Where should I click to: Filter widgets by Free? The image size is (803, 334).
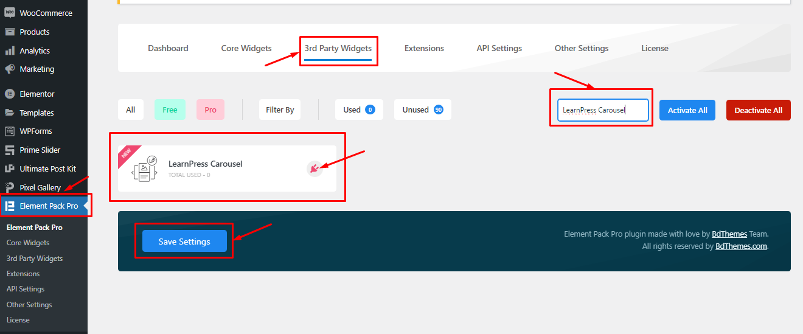click(170, 110)
